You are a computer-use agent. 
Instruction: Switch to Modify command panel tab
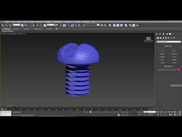160,34
